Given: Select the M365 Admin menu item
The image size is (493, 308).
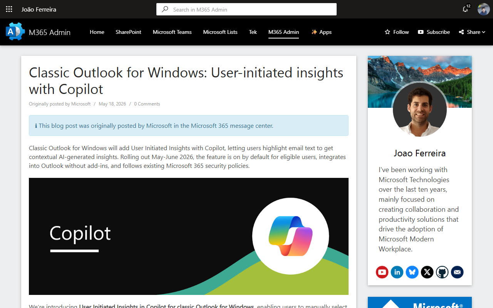Looking at the screenshot, I should [284, 32].
